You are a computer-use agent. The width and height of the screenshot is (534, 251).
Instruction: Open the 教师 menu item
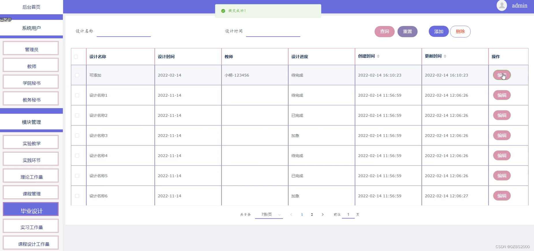pyautogui.click(x=31, y=65)
